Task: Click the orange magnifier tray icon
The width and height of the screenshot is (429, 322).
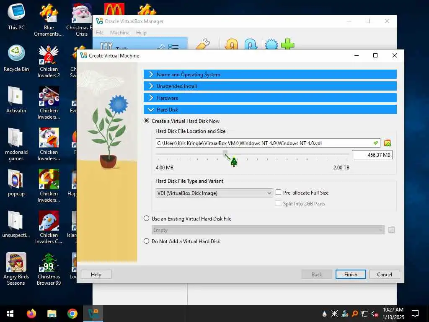Action: (x=354, y=314)
